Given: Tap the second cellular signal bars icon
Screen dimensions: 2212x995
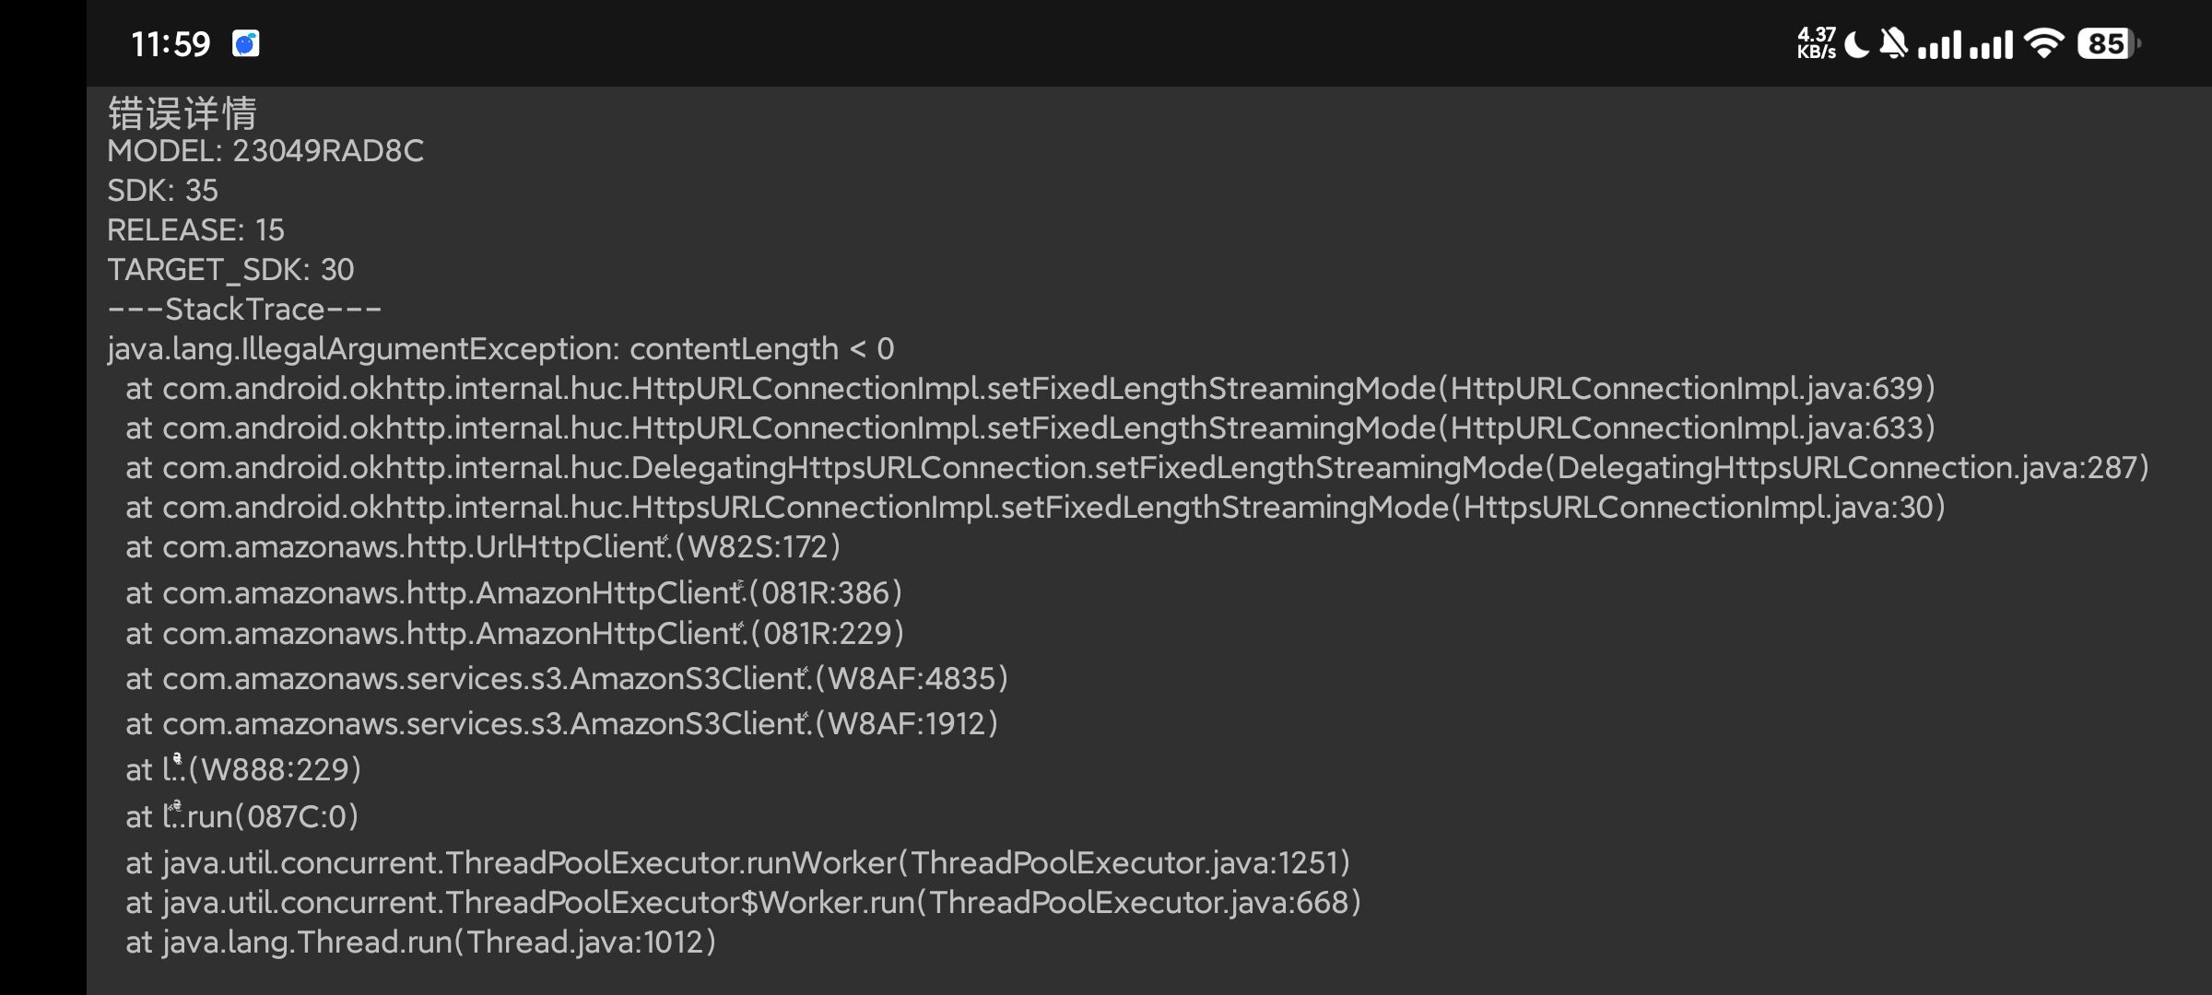Looking at the screenshot, I should [1992, 44].
